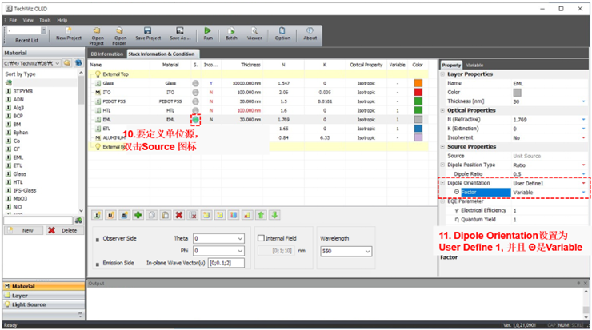Switch to the DB Information tab
The image size is (592, 330).
tap(107, 54)
